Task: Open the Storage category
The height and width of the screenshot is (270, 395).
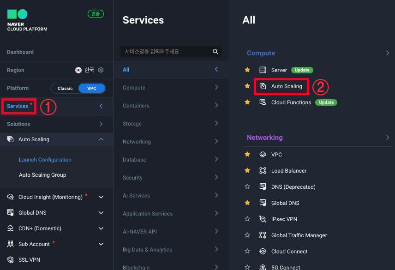Action: tap(171, 124)
